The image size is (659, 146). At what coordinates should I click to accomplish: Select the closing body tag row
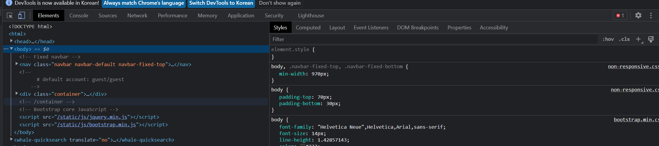[x=24, y=132]
